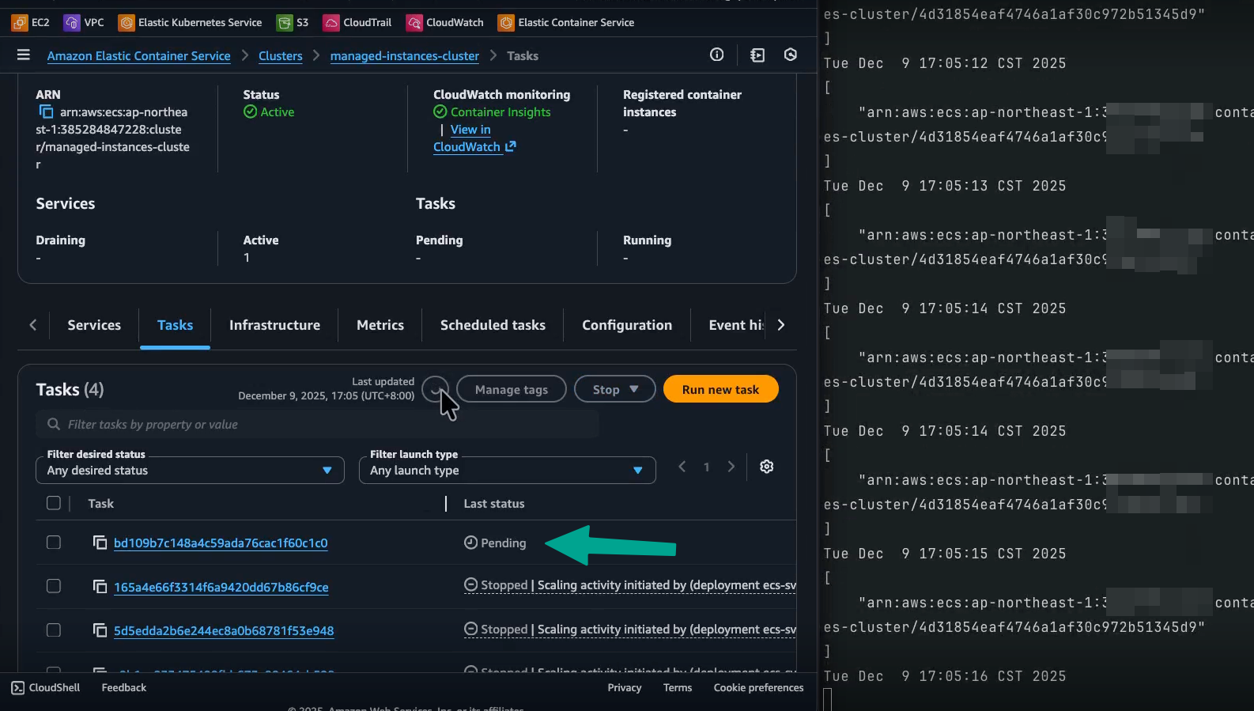Refresh the tasks list
This screenshot has height=711, width=1254.
(435, 389)
